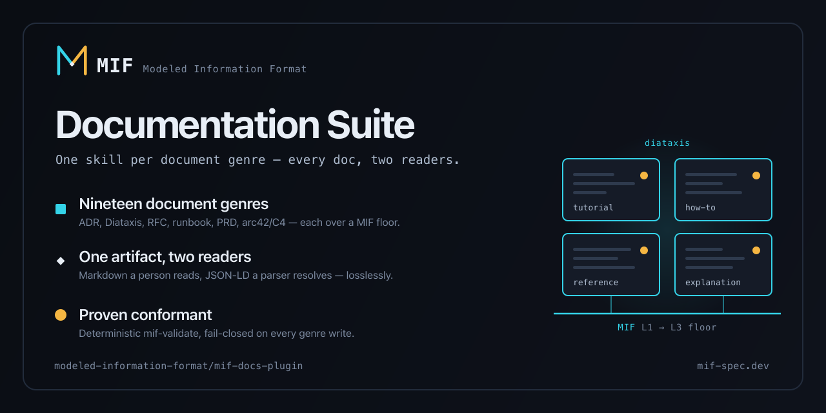Screen dimensions: 826x413
Task: Click the white diamond bullet beside One artifact
Action: [x=61, y=261]
